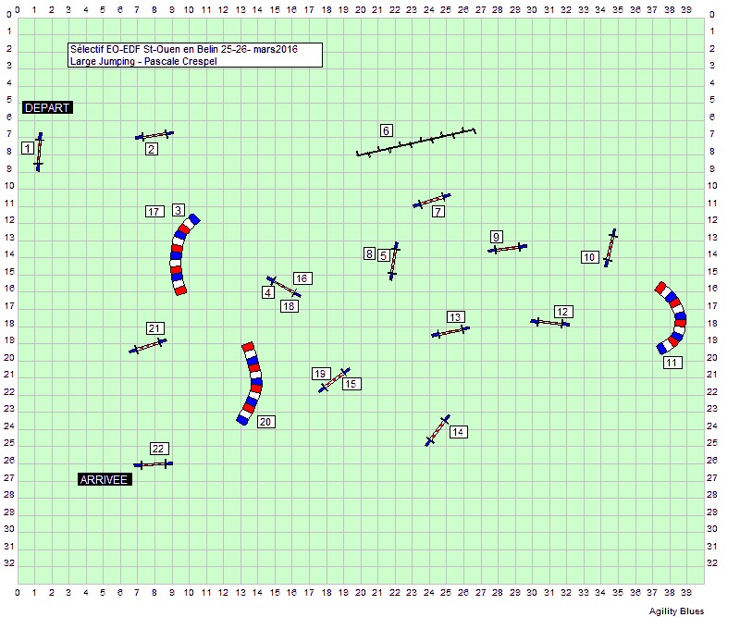Click the Sélectif EO-EDF course title box
Image resolution: width=740 pixels, height=617 pixels.
[194, 55]
